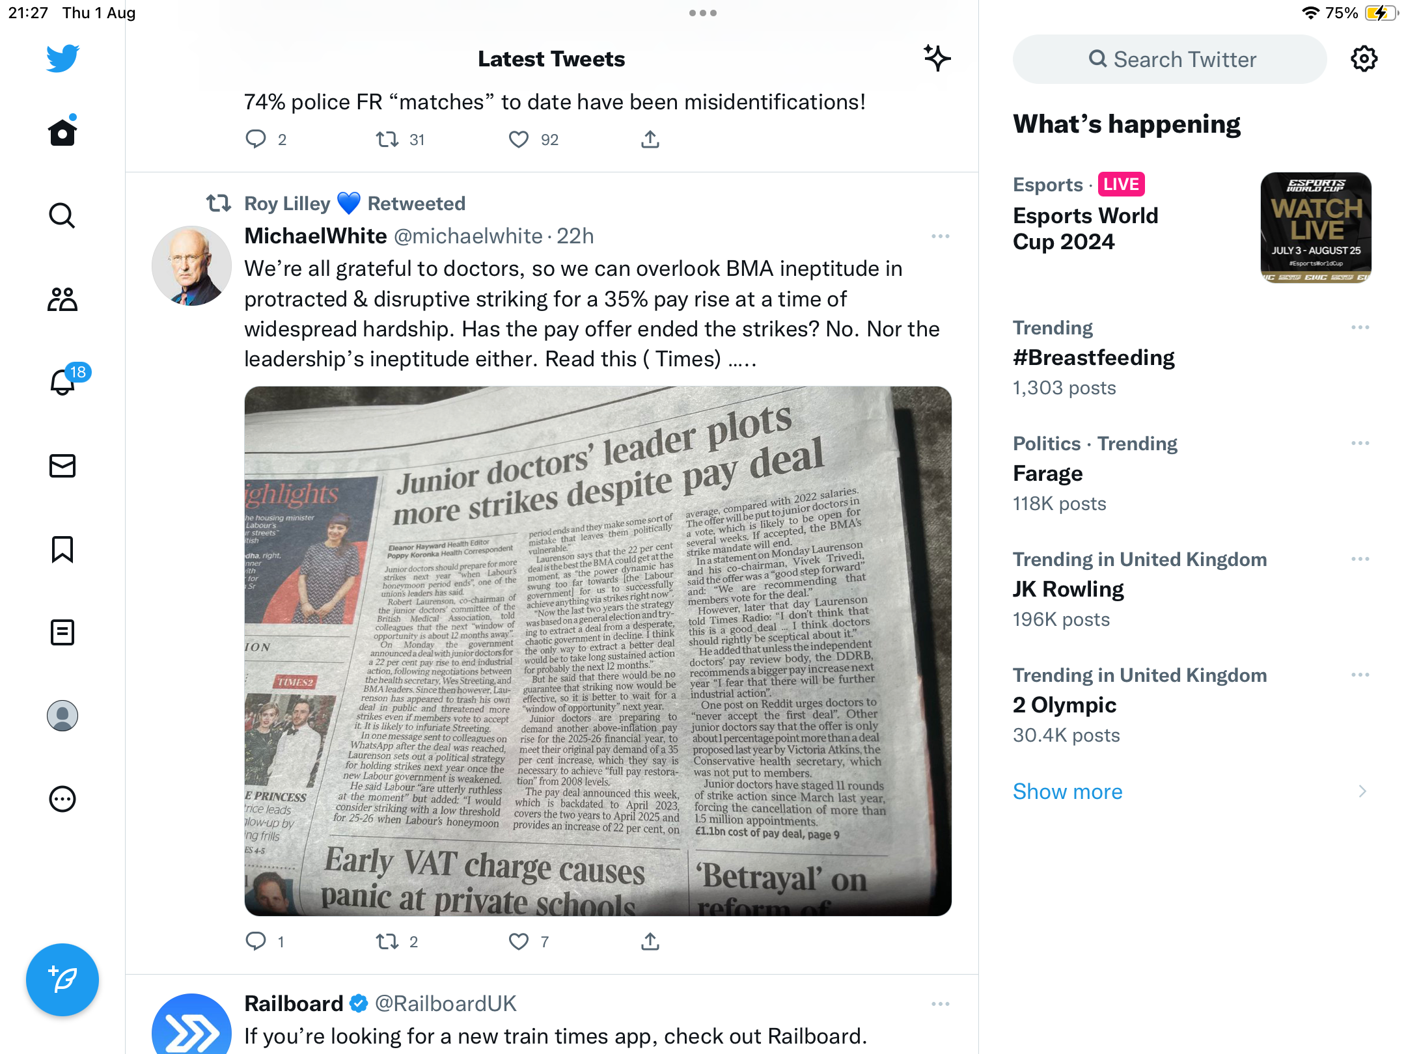Open the Bookmarks icon
Screen dimensions: 1406x1054
62,549
